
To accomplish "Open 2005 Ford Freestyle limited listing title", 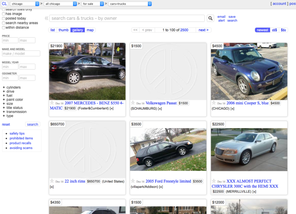I will [168, 181].
